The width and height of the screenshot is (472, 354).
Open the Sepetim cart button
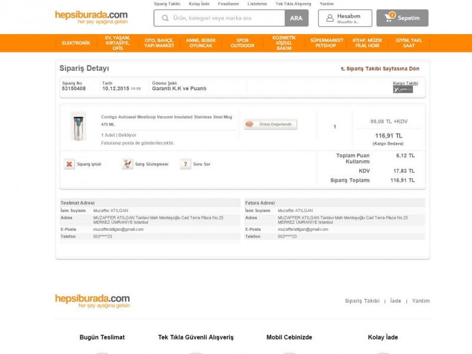click(402, 18)
